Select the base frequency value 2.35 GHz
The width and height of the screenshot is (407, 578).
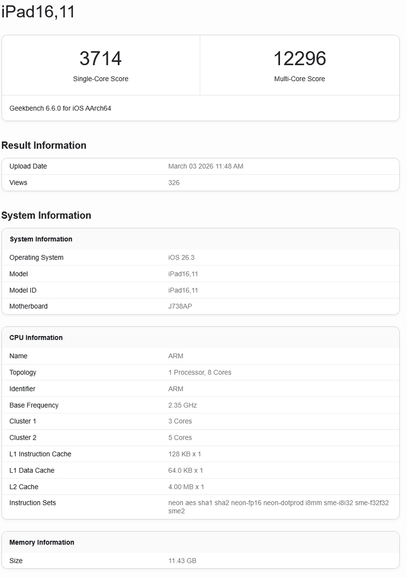point(182,405)
